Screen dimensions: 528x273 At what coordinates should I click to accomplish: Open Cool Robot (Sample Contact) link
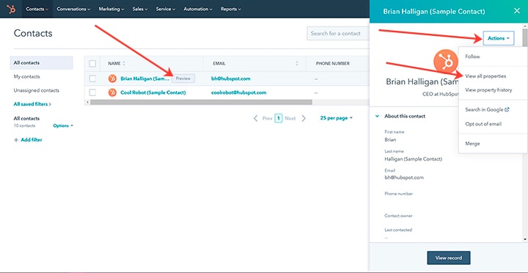click(x=153, y=92)
